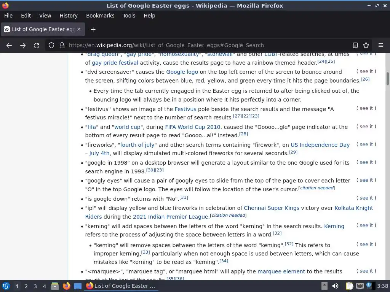Screen dimensions: 390x292
Task: Switch to workspace 3 in the pager
Action: click(35, 286)
